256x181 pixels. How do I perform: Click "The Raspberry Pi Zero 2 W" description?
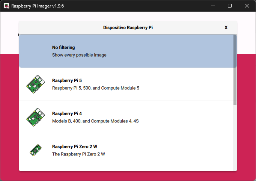78,154
